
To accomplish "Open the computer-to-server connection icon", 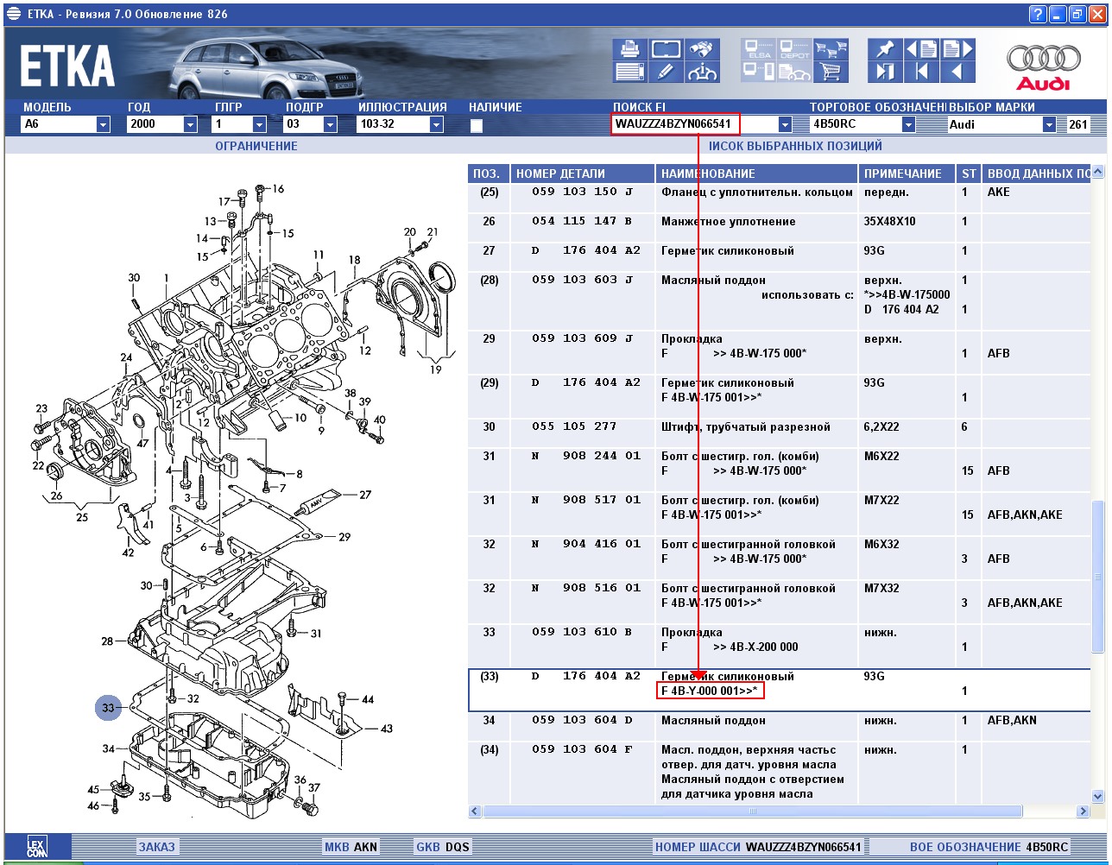I will (x=758, y=72).
